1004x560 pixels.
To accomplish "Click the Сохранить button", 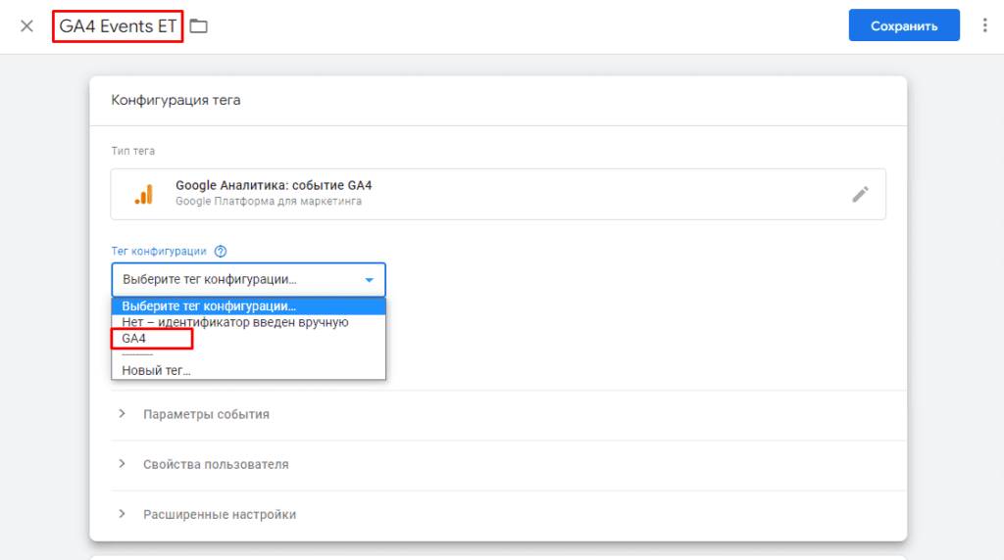I will (x=903, y=25).
